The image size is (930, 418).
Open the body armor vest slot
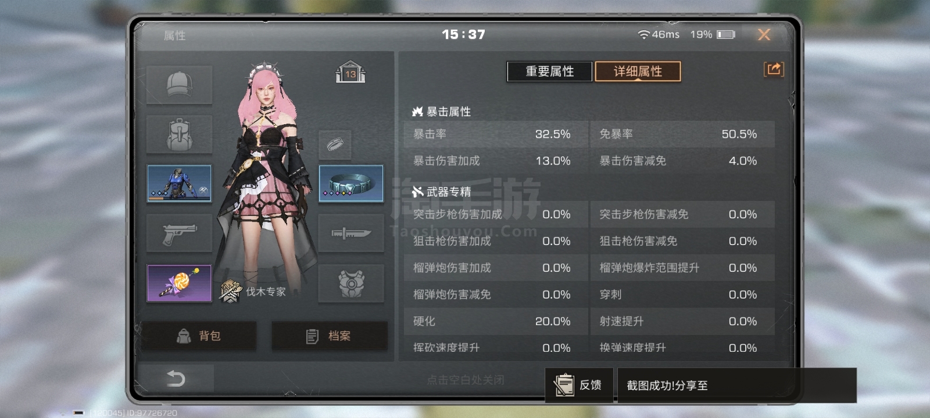point(351,283)
